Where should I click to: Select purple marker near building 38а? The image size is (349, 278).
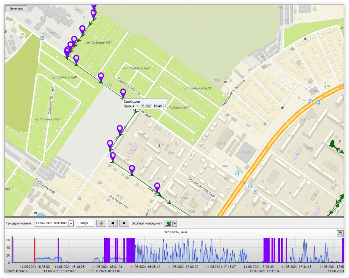(101, 77)
